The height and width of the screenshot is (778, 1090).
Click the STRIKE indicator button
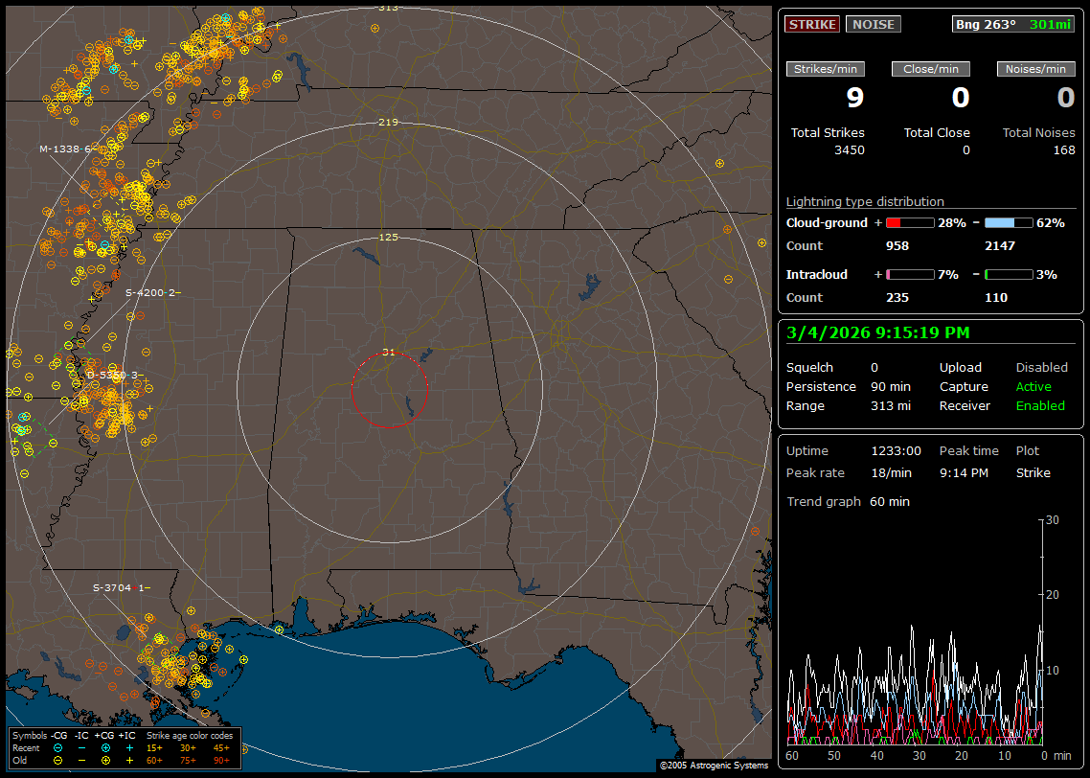(812, 25)
